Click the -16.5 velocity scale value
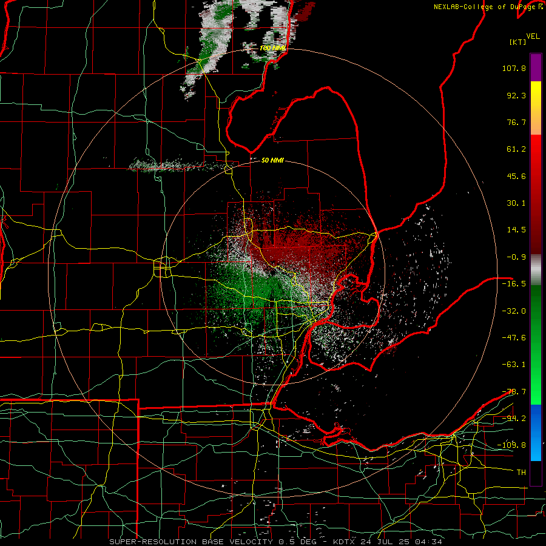546x546 pixels. (x=514, y=284)
